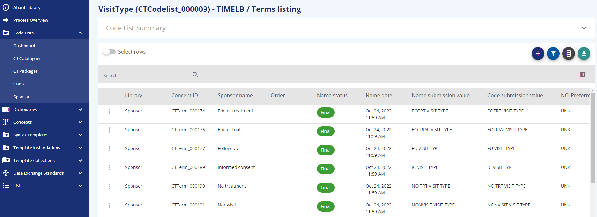597x217 pixels.
Task: Select the NO TRT VISIT TYPE code value
Action: click(x=506, y=186)
